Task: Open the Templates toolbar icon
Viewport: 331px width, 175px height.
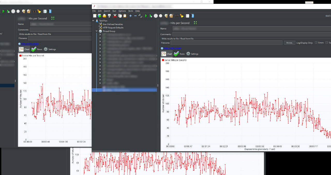Action: tap(100, 16)
